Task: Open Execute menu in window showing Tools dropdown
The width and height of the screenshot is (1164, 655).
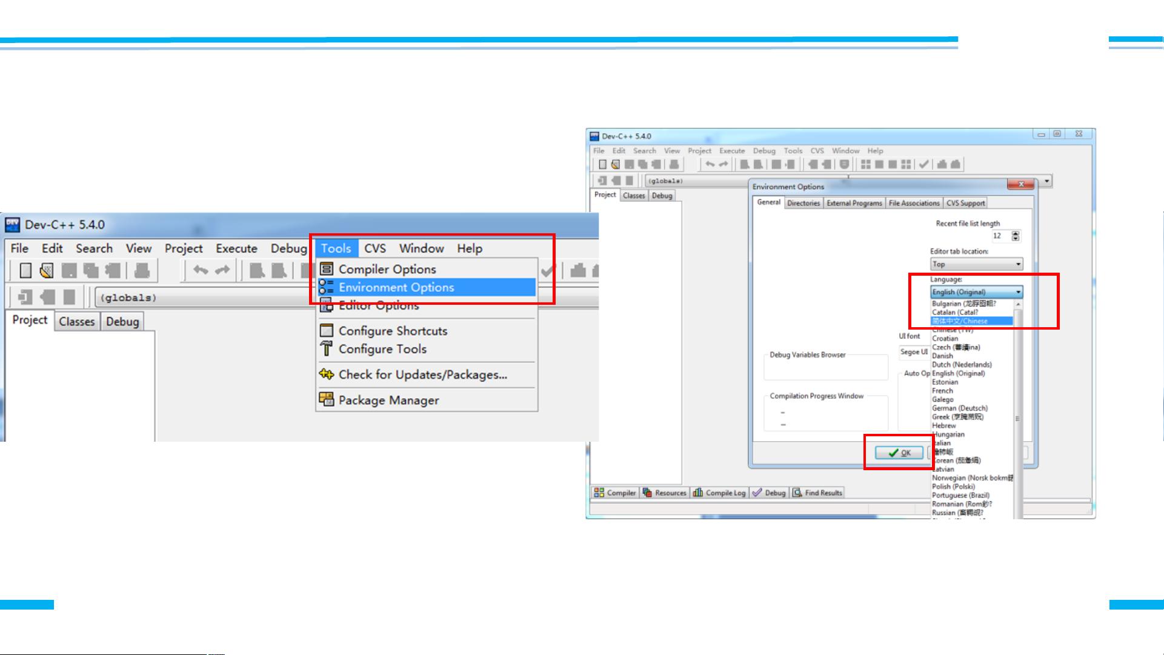Action: tap(236, 248)
